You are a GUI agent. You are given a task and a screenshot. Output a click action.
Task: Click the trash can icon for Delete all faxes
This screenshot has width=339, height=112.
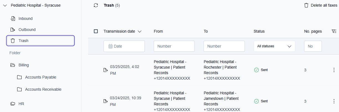306,5
